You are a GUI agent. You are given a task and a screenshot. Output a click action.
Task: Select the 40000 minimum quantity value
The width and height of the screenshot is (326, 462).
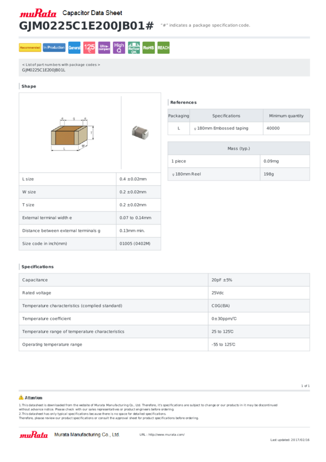pos(273,128)
